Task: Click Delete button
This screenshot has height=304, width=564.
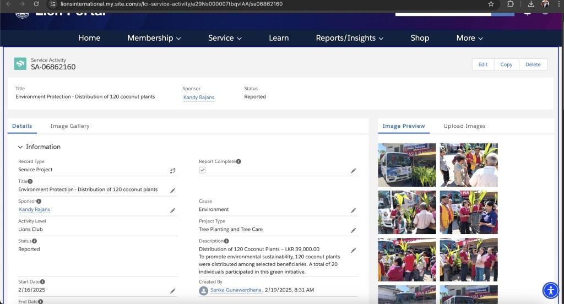Action: pyautogui.click(x=533, y=64)
